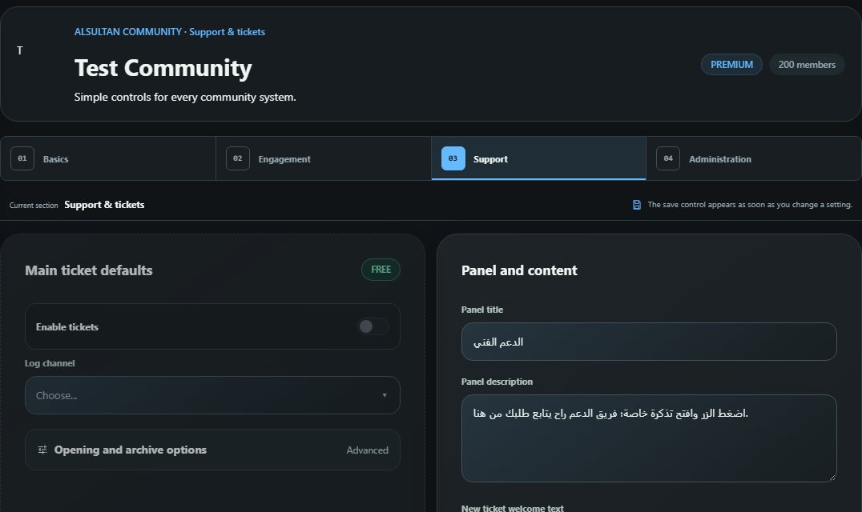The image size is (862, 512).
Task: Select the Support tab
Action: pos(538,158)
